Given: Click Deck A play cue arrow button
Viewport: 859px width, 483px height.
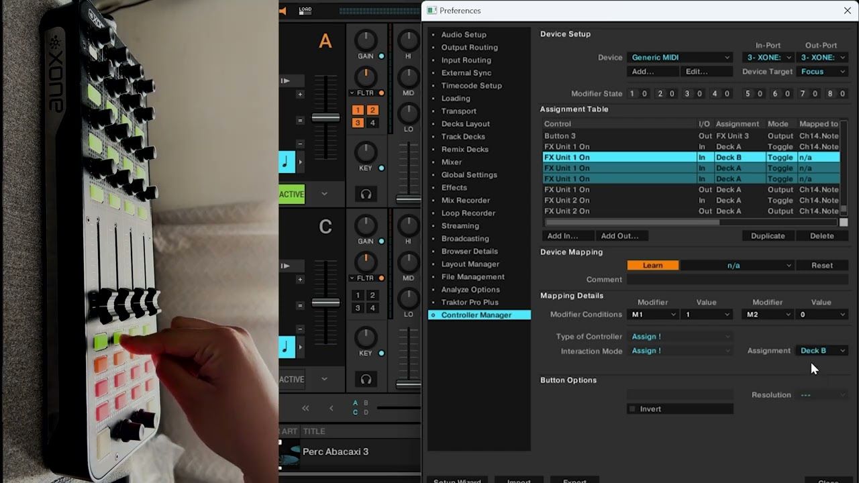Looking at the screenshot, I should [x=285, y=80].
